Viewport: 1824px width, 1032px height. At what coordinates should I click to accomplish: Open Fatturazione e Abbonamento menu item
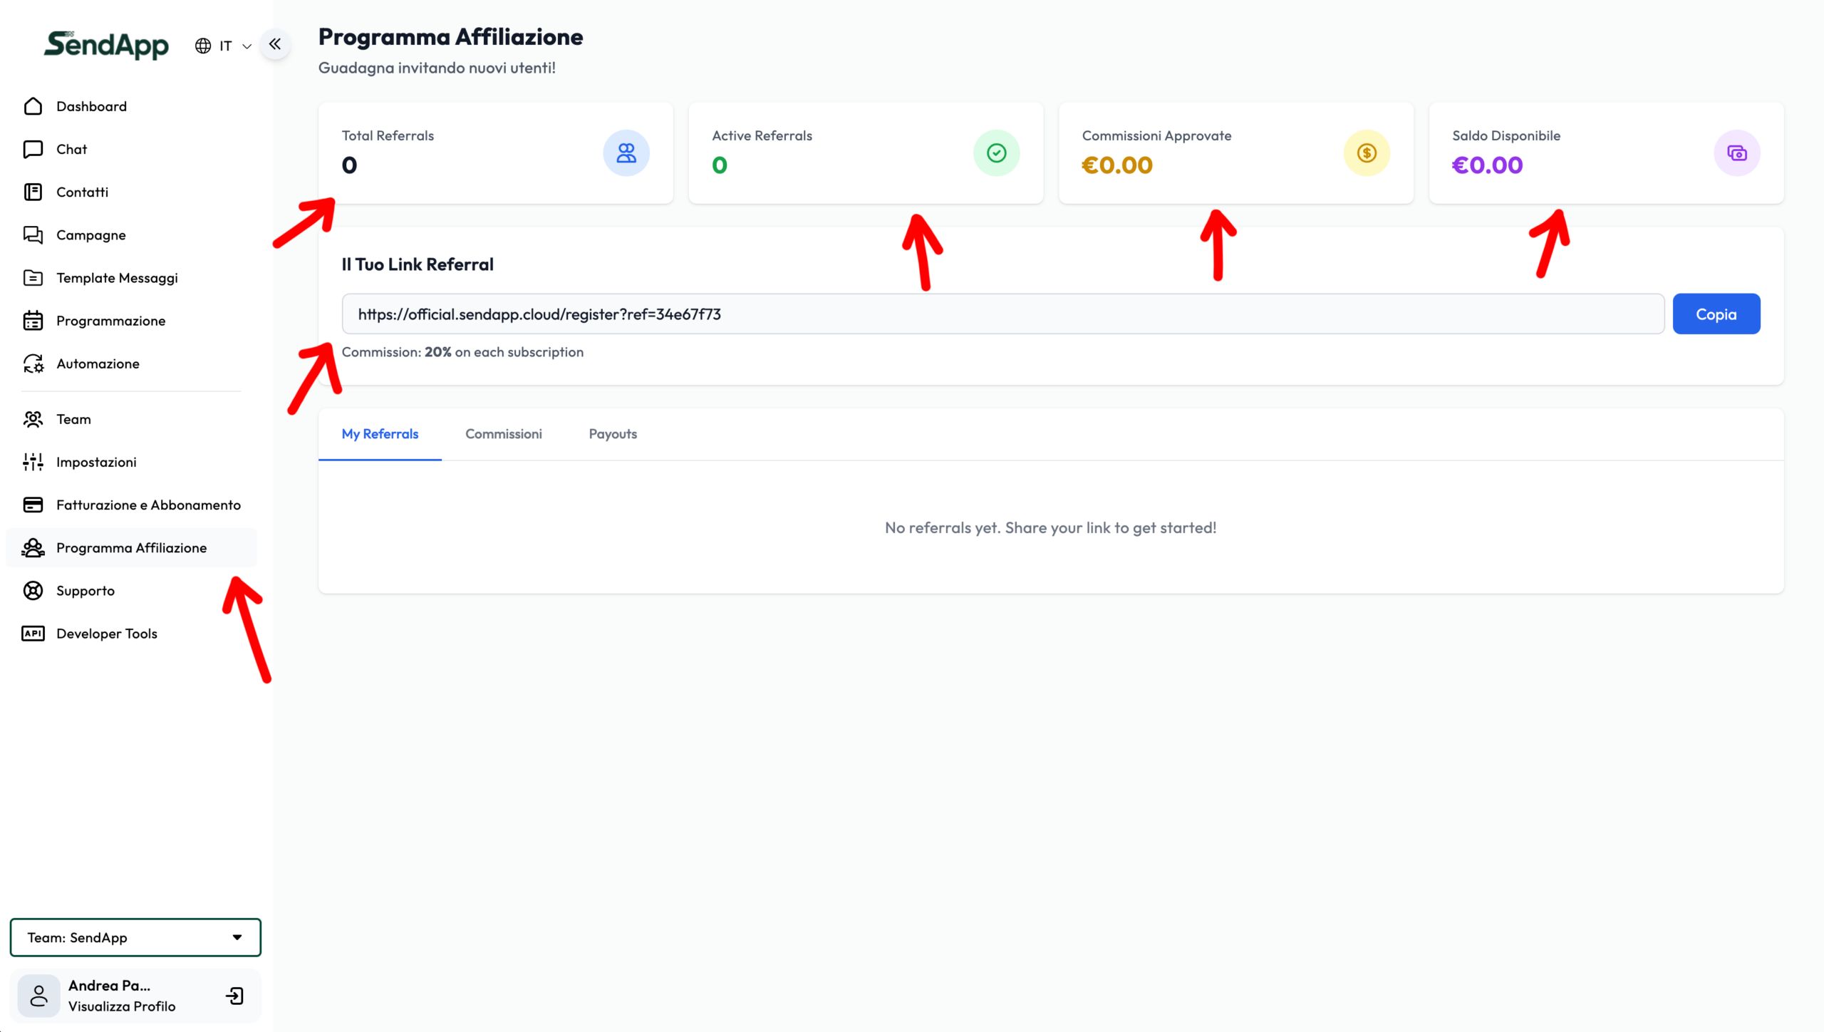[148, 505]
